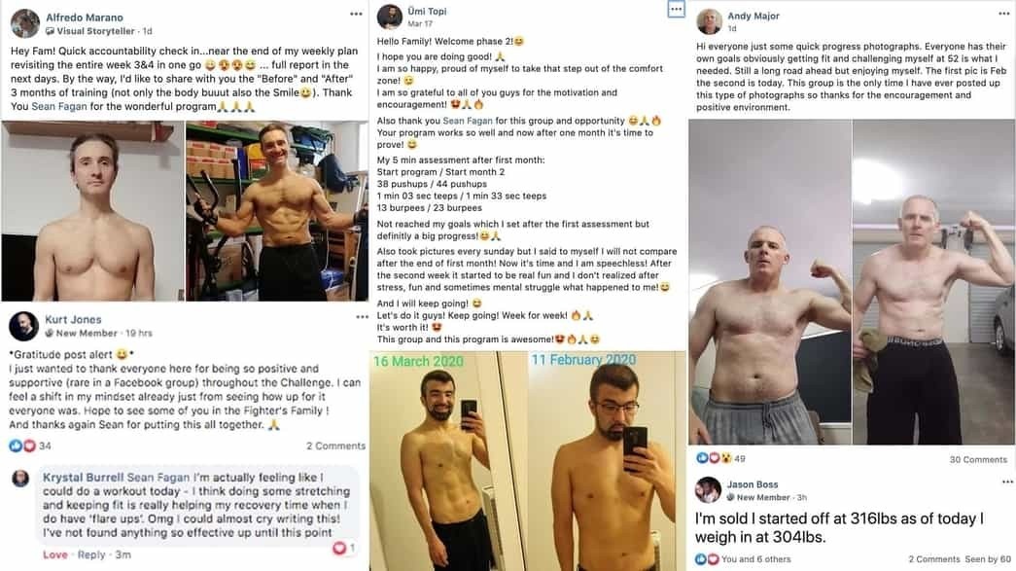1016x571 pixels.
Task: Click heart reaction on Krystal Burrell's comment
Action: 339,549
